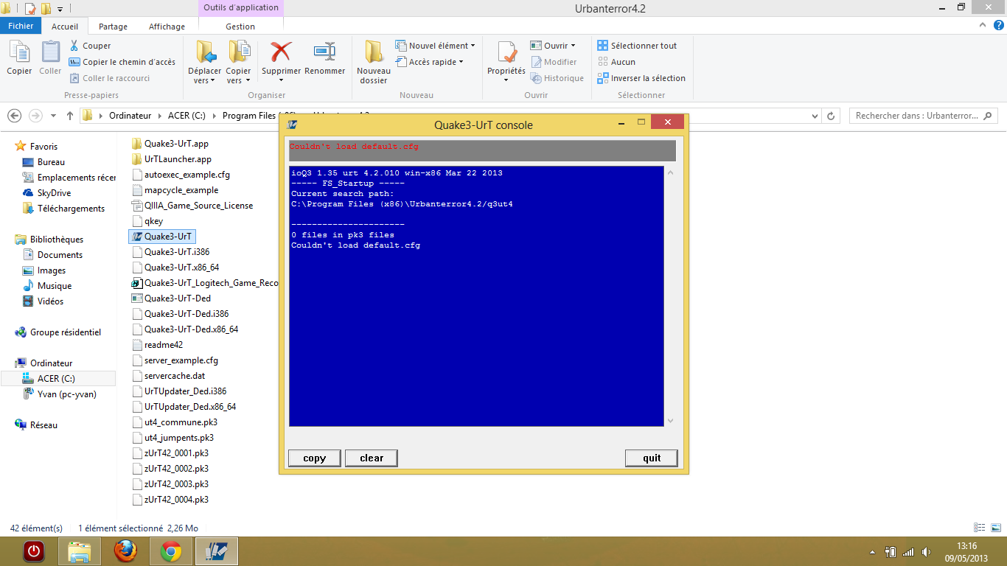Click Aucun to deselect everything
The image size is (1007, 566).
click(616, 62)
